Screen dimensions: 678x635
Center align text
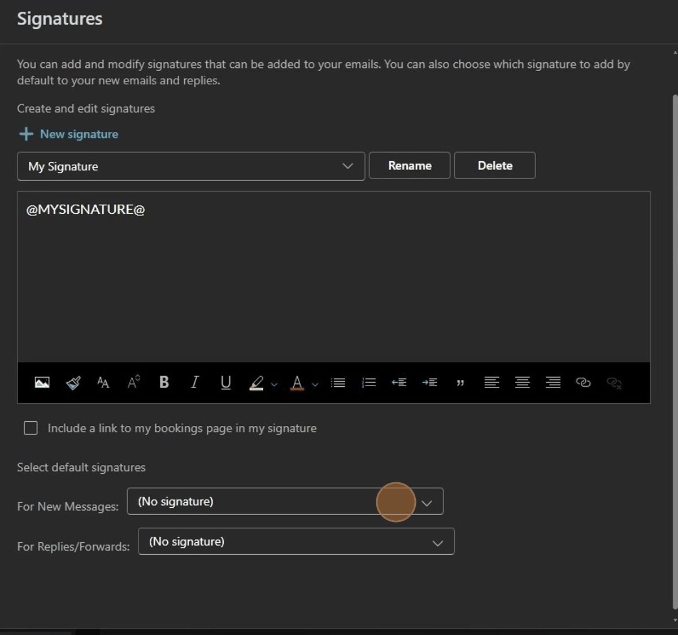[522, 383]
